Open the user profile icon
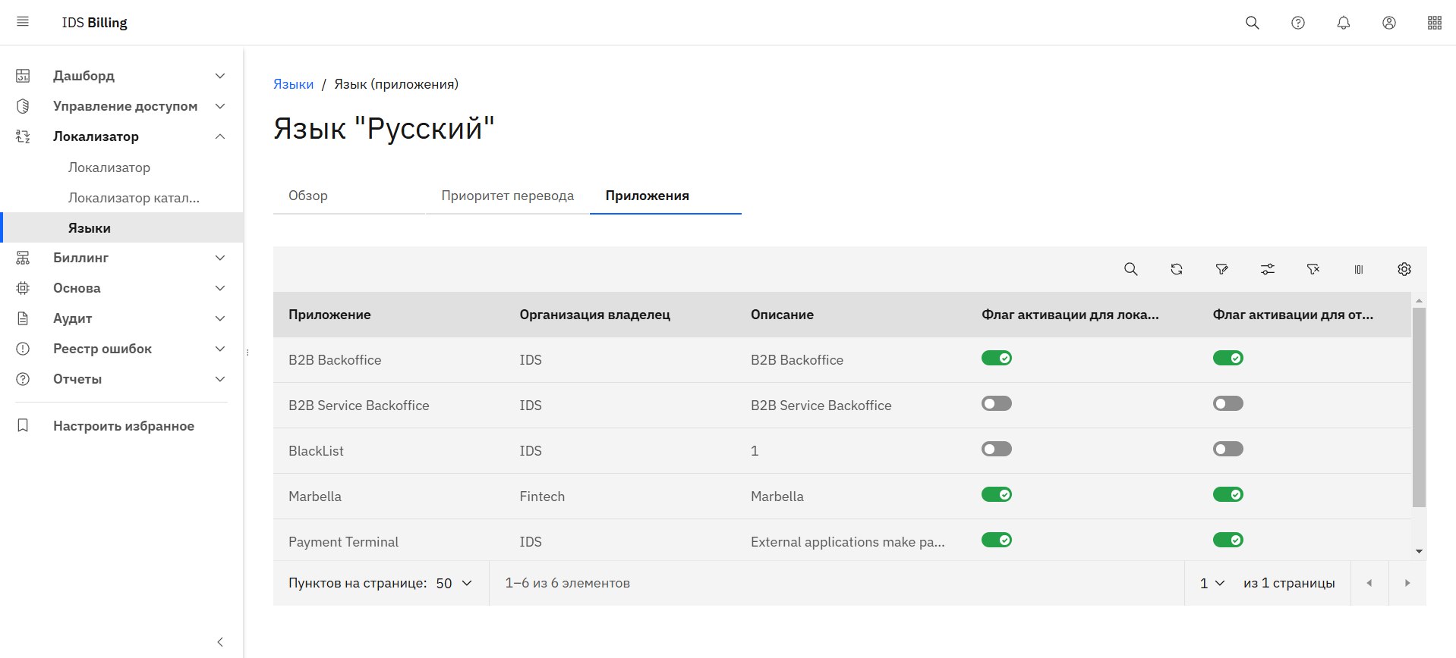 (1388, 23)
